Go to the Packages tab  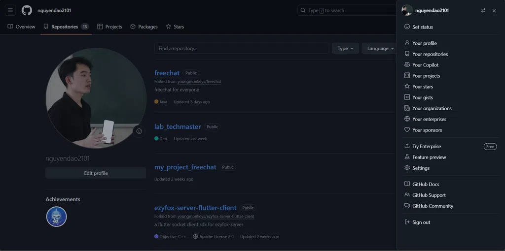pos(144,27)
